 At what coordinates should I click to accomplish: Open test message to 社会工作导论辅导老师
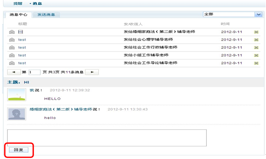pyautogui.click(x=22, y=63)
